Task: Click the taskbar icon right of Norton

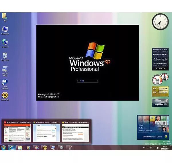Action: [x=53, y=148]
